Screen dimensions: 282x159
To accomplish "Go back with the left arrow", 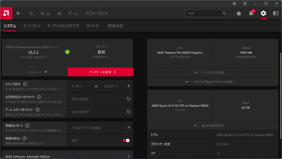I will (18, 13).
